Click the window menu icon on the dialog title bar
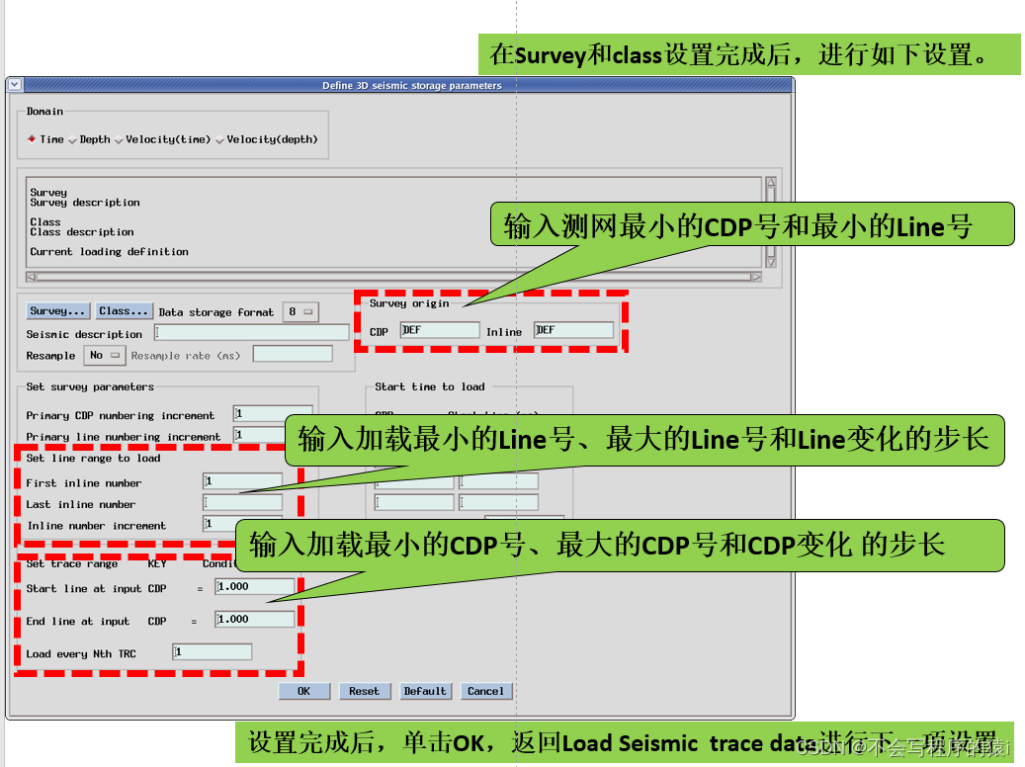The width and height of the screenshot is (1025, 767). 14,85
